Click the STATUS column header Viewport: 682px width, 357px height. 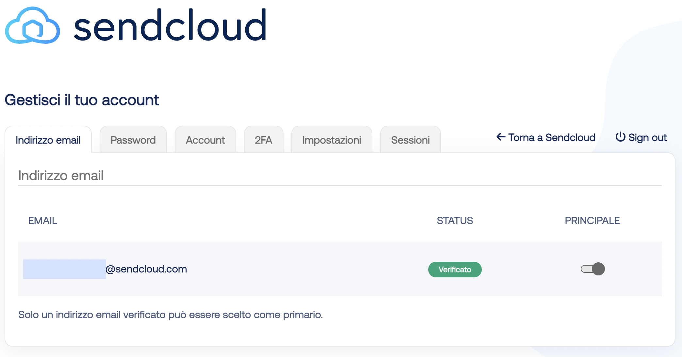point(455,221)
